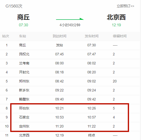This screenshot has width=141, height=140.
Task: Click departure time 08:02 for 兰考南
Action: [91, 63]
